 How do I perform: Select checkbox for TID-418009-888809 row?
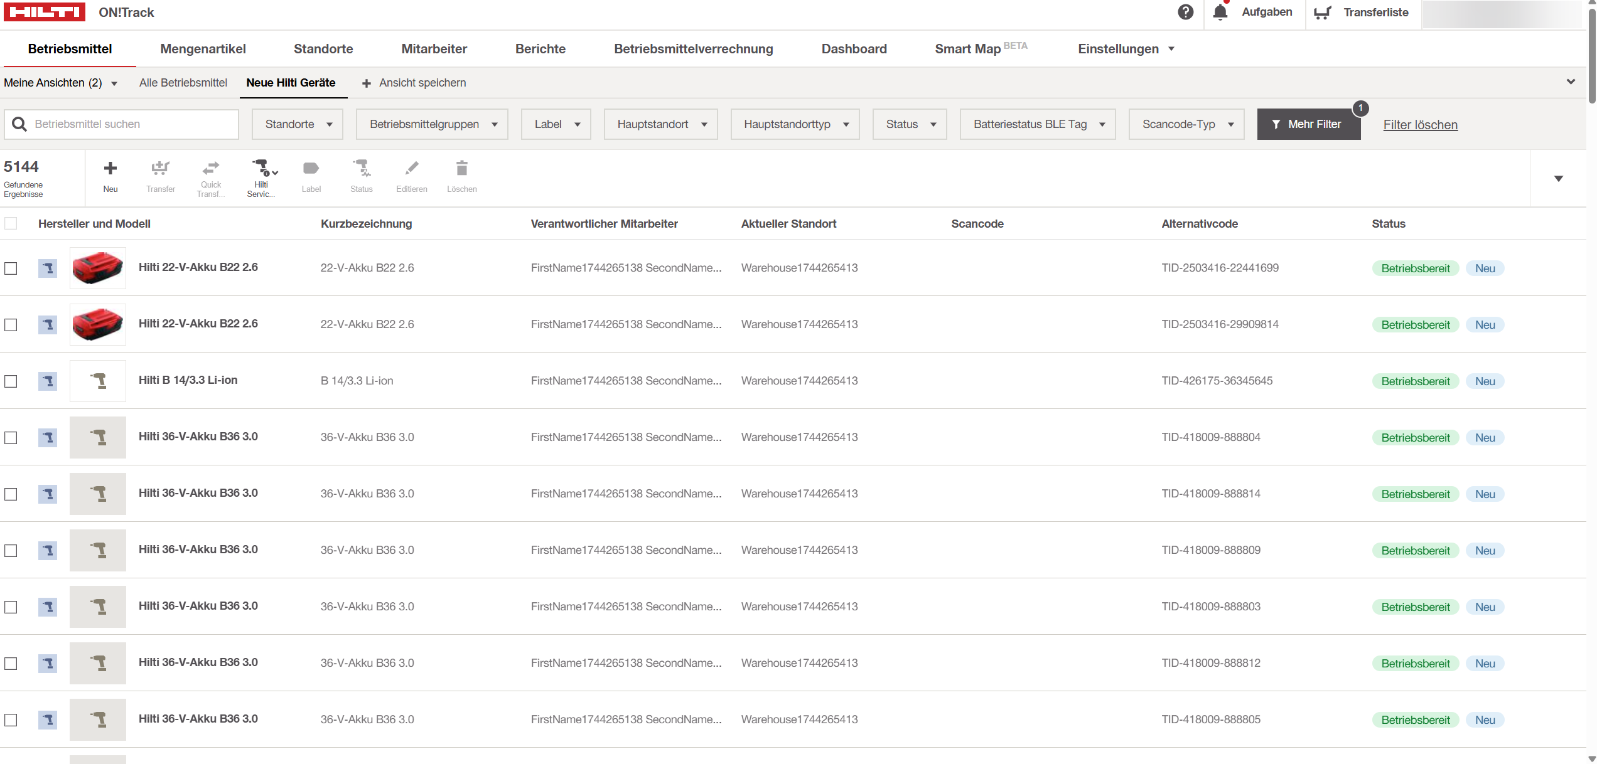pyautogui.click(x=11, y=551)
